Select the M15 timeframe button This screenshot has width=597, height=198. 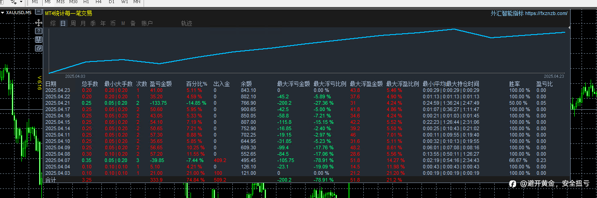point(60,2)
